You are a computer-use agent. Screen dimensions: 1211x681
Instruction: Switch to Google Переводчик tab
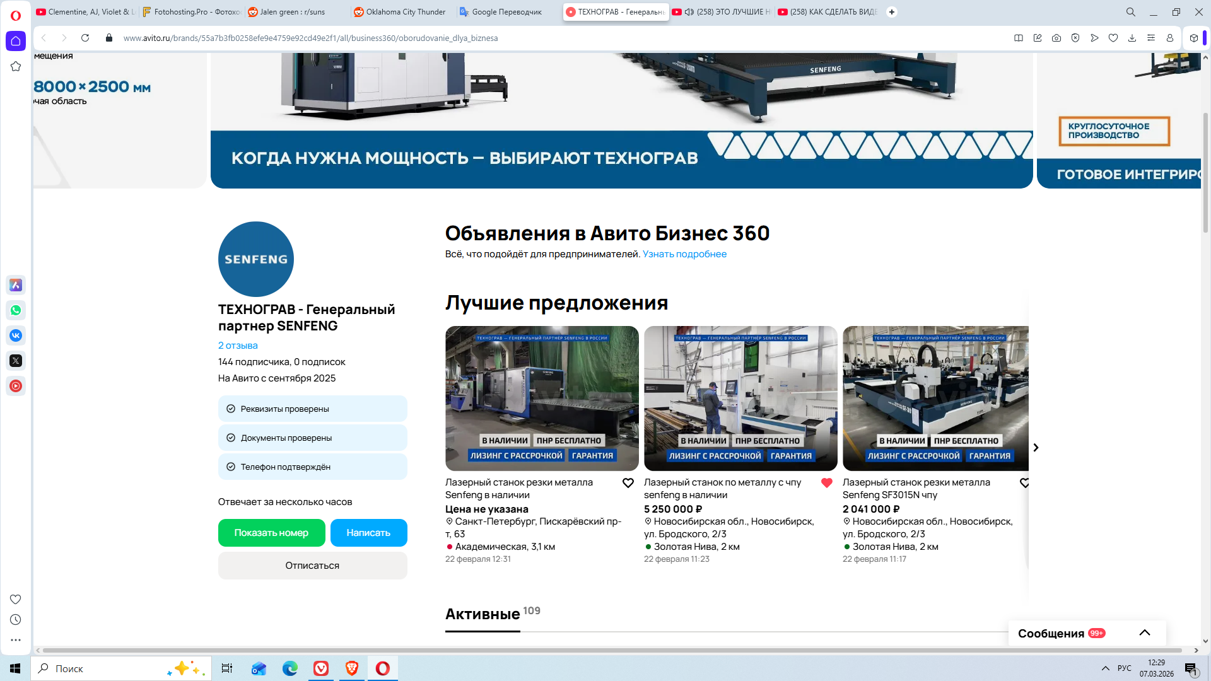(505, 12)
